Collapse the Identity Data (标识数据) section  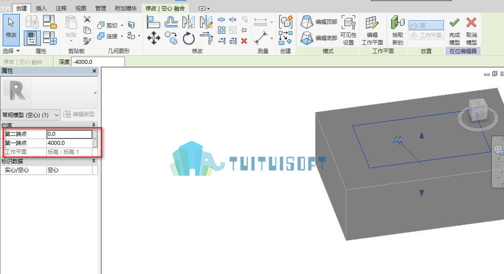point(94,161)
